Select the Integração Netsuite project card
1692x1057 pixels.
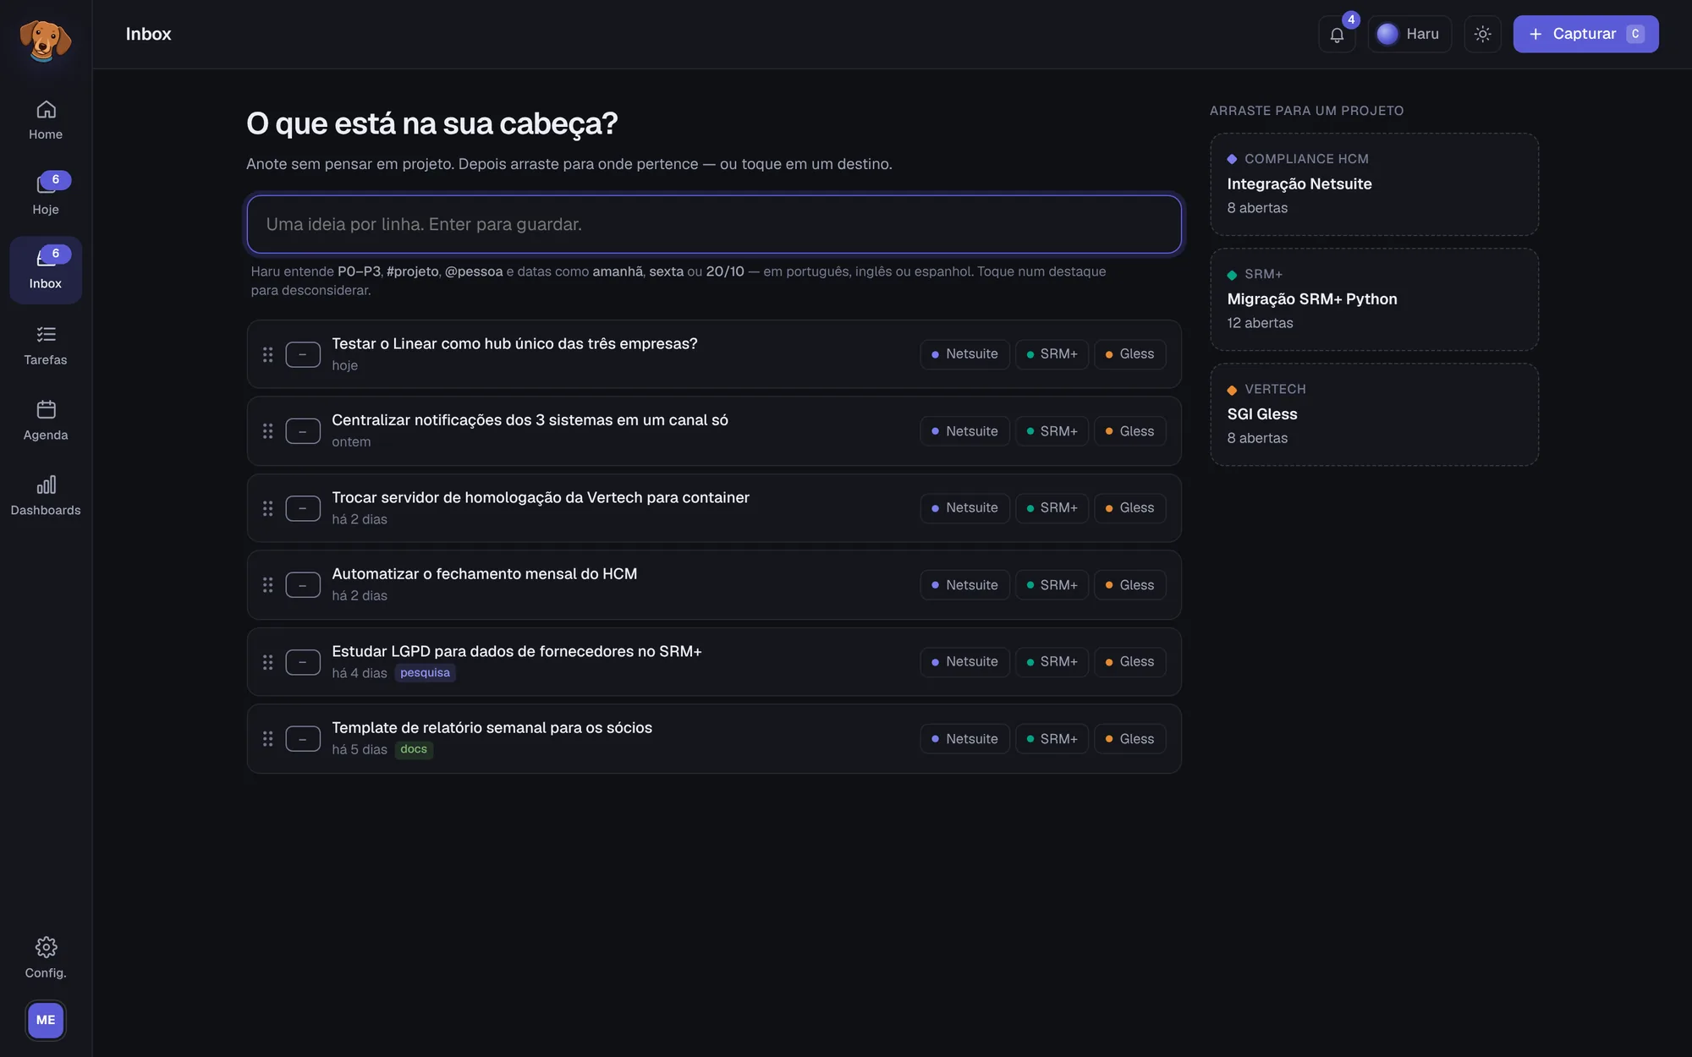(1374, 184)
